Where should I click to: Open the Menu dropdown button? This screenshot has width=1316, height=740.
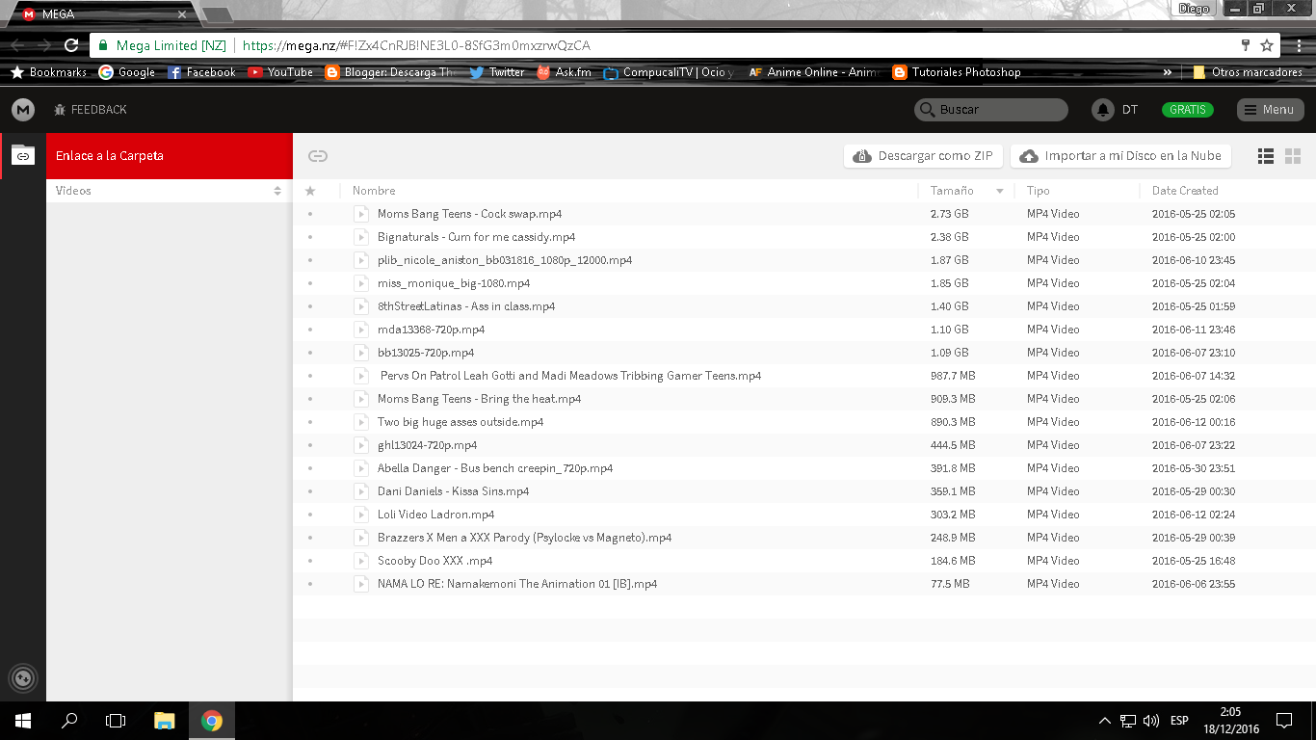pyautogui.click(x=1270, y=110)
